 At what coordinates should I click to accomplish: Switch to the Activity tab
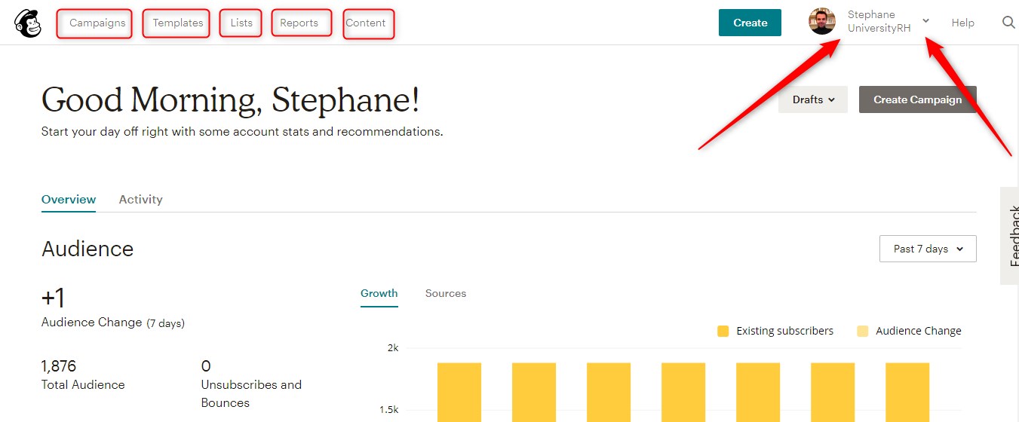point(140,200)
